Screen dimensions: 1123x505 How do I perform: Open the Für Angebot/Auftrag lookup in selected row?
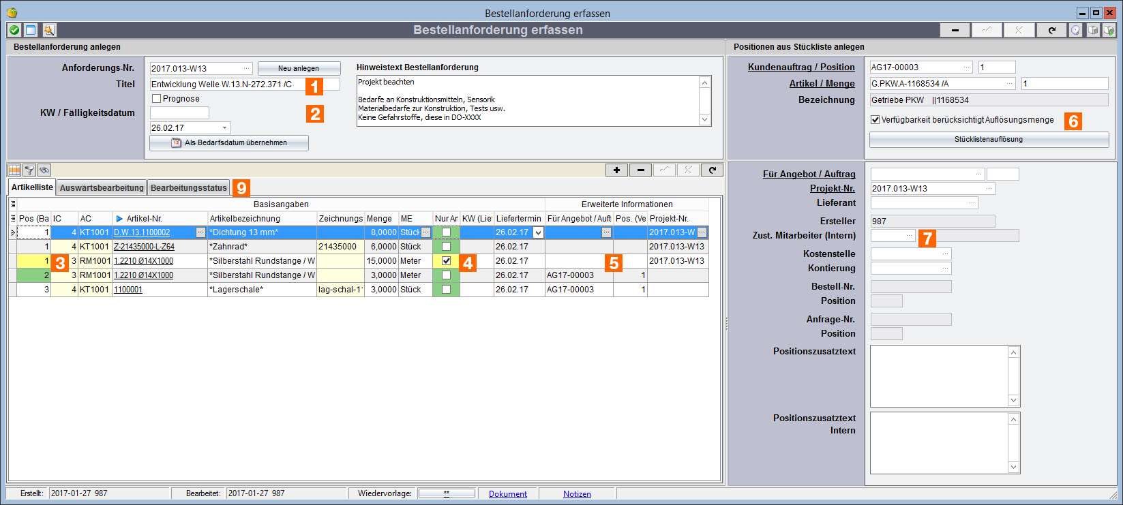coord(606,232)
